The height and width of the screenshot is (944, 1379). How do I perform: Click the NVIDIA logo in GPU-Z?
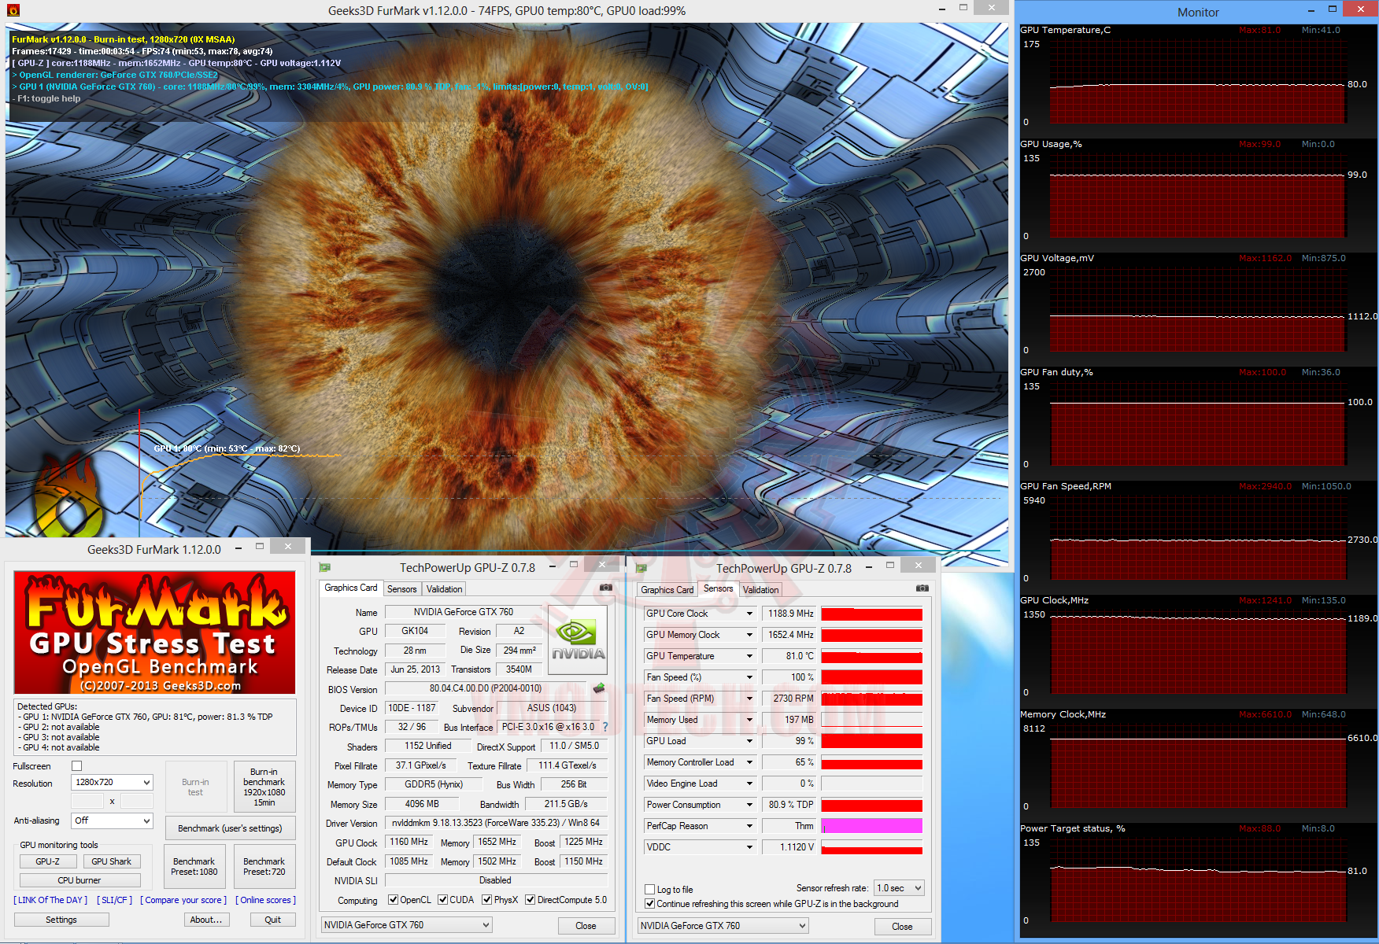[x=578, y=640]
